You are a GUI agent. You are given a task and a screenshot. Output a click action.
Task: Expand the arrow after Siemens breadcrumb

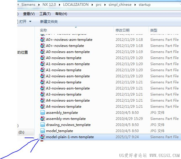pos(39,5)
